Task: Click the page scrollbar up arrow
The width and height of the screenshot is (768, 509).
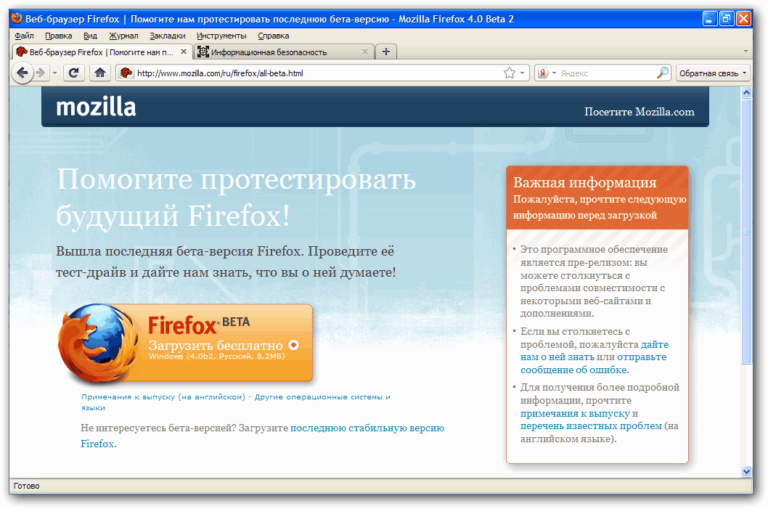Action: [x=746, y=92]
